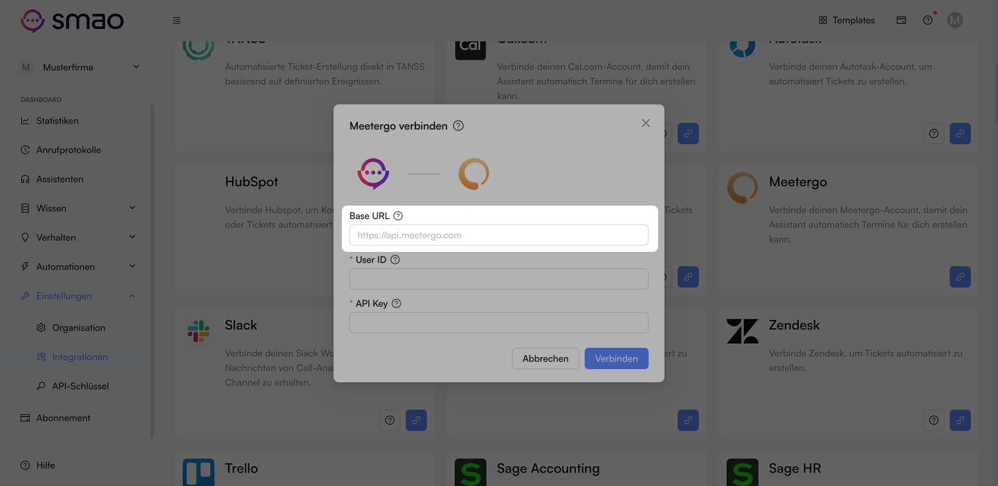This screenshot has width=998, height=486.
Task: Click the Organisation gear icon
Action: coord(41,328)
